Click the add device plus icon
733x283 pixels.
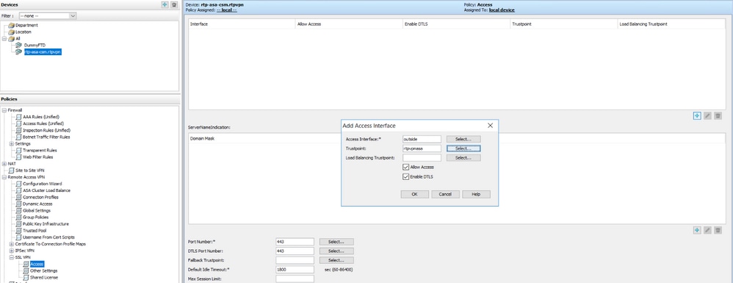165,4
